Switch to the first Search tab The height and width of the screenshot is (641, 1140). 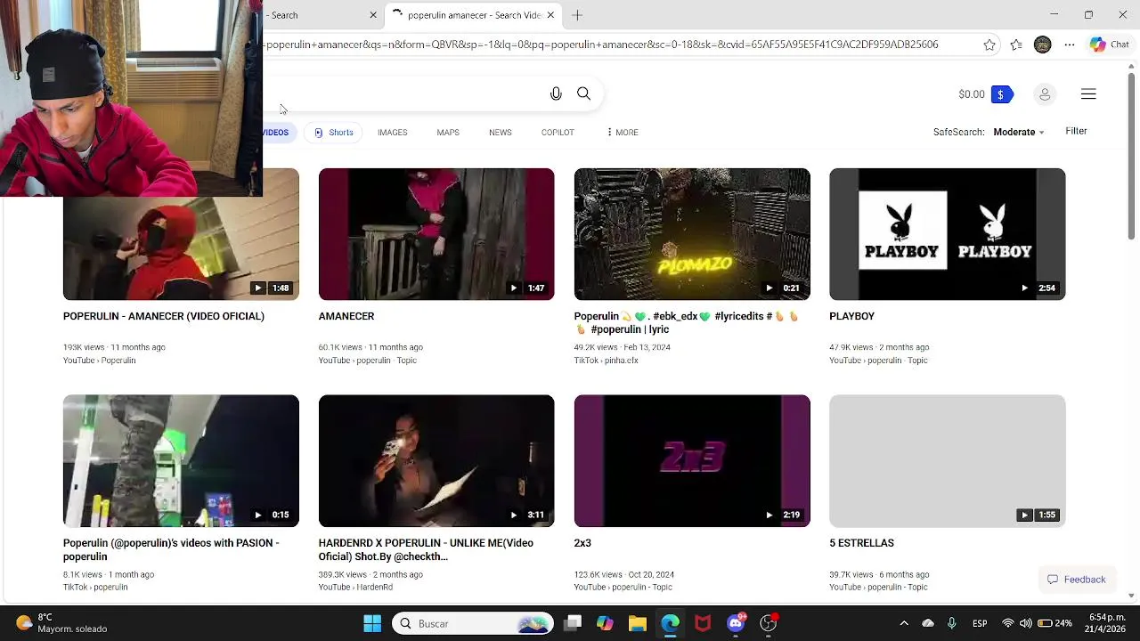pyautogui.click(x=322, y=15)
